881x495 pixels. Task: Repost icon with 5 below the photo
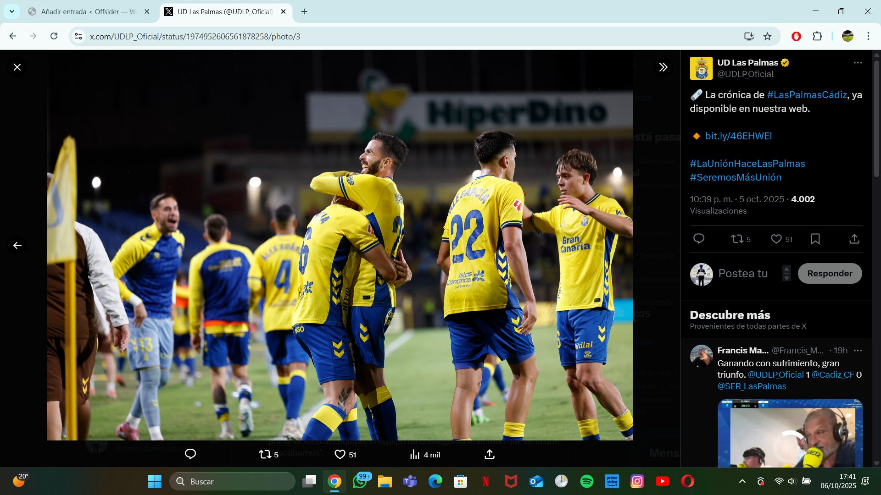(x=269, y=454)
